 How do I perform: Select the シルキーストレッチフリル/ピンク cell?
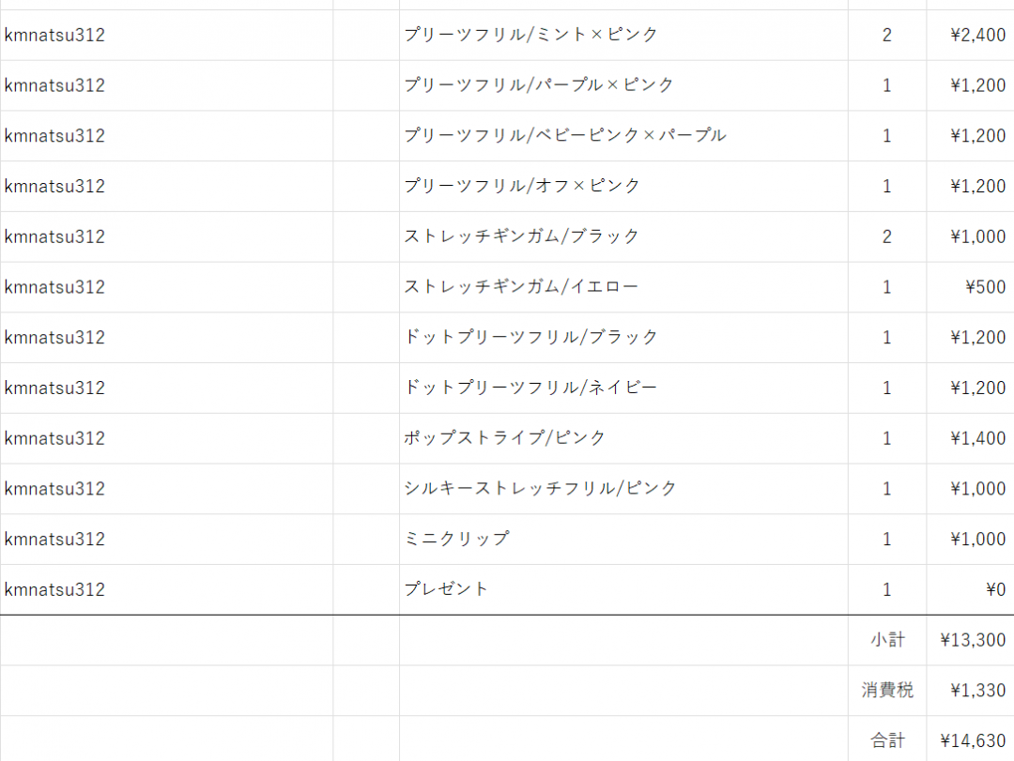coord(540,489)
